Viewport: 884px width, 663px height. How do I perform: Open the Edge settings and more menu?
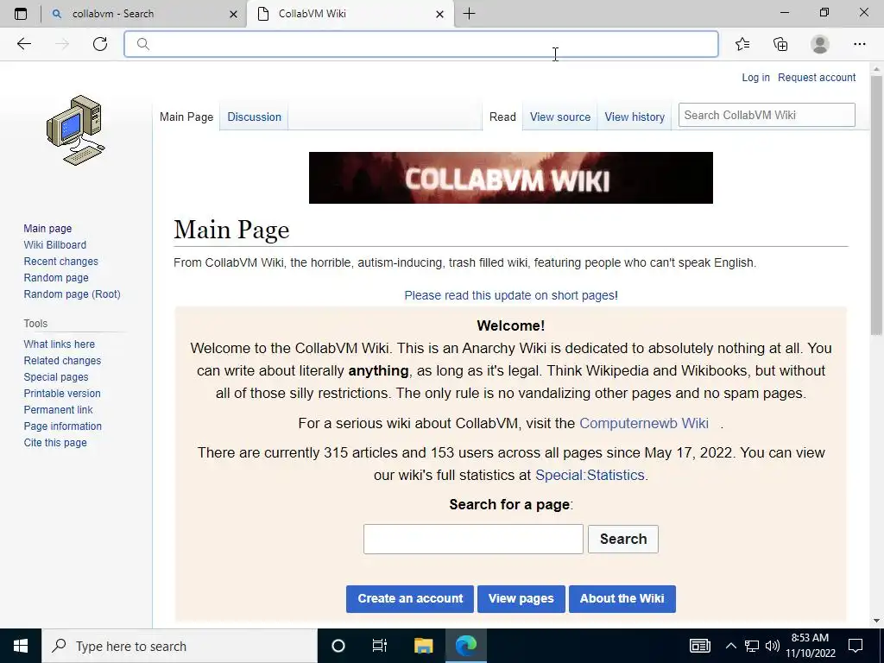[859, 44]
